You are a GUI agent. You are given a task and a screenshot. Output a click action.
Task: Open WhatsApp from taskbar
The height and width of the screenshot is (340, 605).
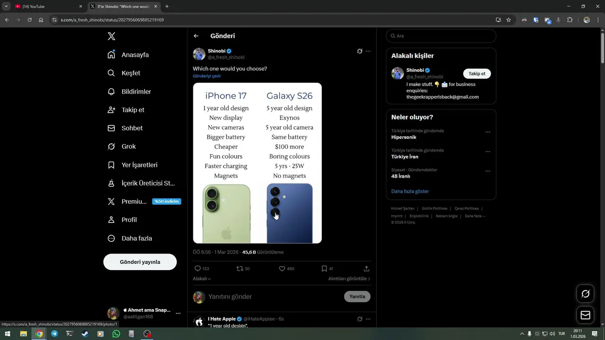(116, 334)
